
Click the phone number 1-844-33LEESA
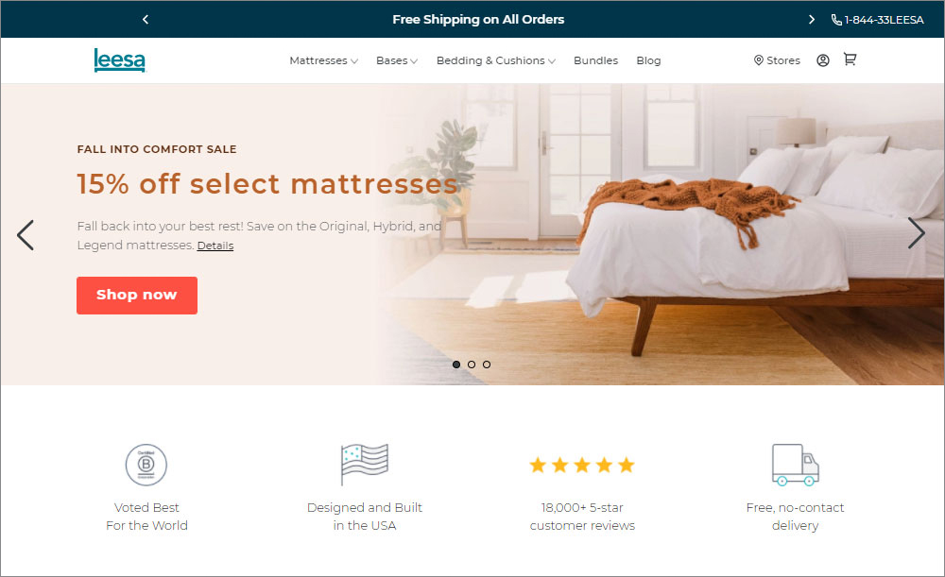click(878, 20)
